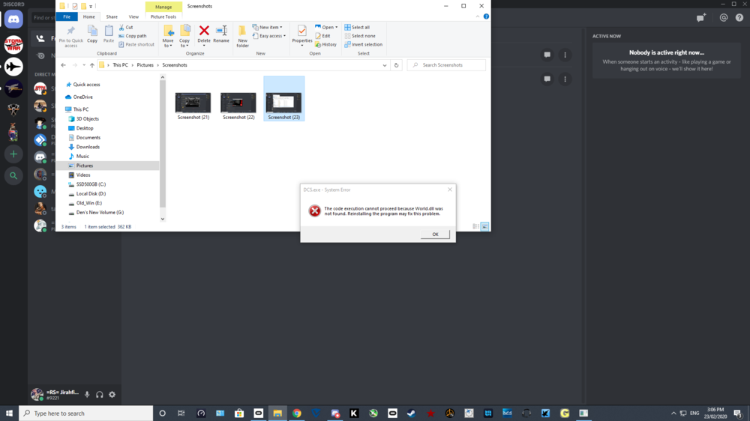Select Videos in navigation pane

coord(79,175)
